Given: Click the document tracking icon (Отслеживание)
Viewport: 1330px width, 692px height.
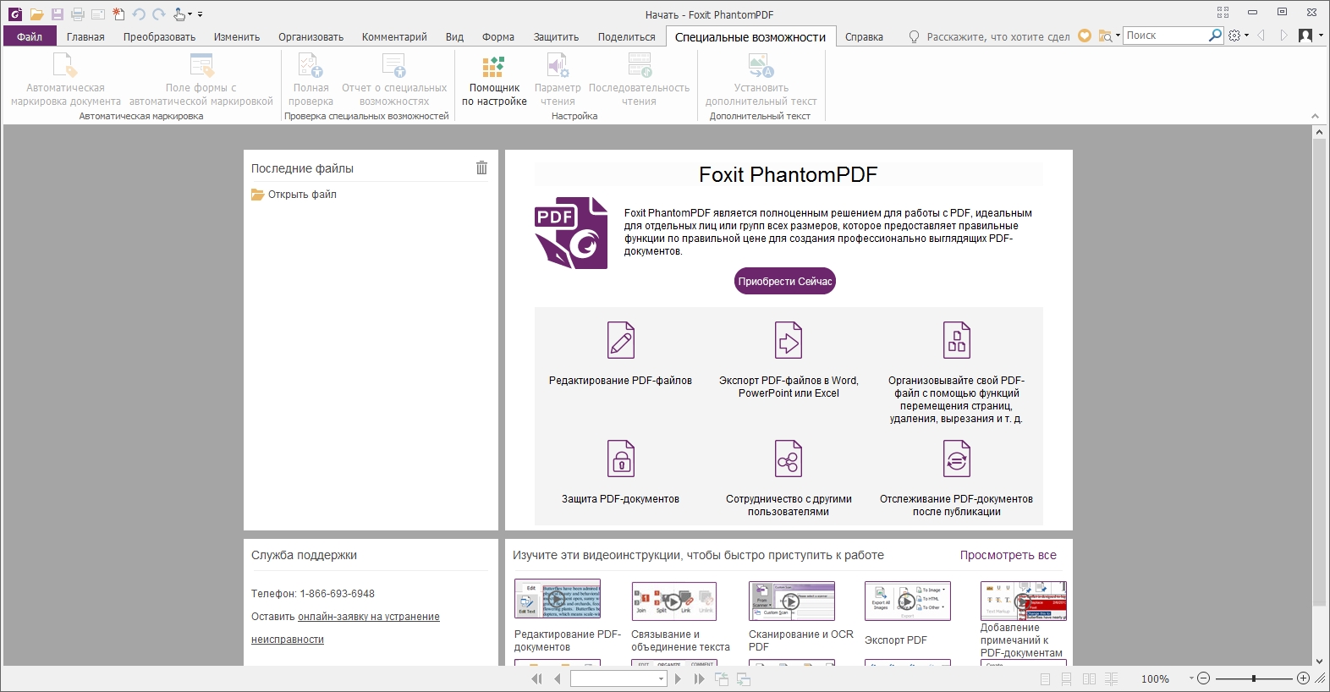Looking at the screenshot, I should [x=957, y=459].
